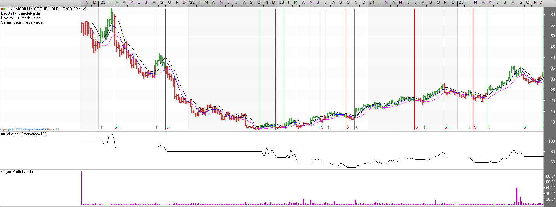Go to the '24 year label on the time axis

coord(371,3)
